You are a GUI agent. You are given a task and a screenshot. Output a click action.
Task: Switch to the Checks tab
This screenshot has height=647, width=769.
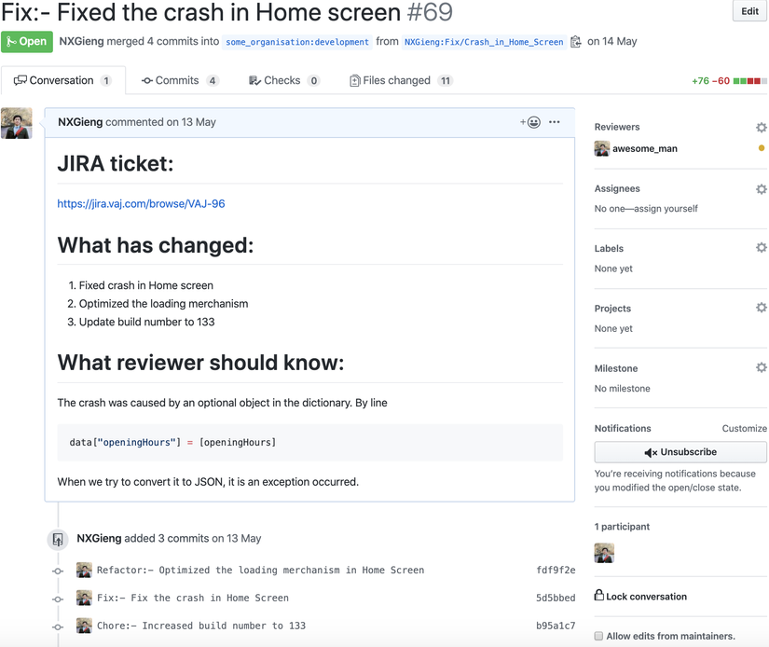click(x=283, y=81)
